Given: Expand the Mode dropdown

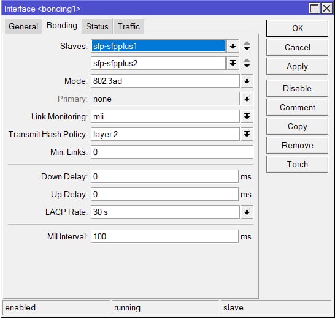Looking at the screenshot, I should point(247,81).
